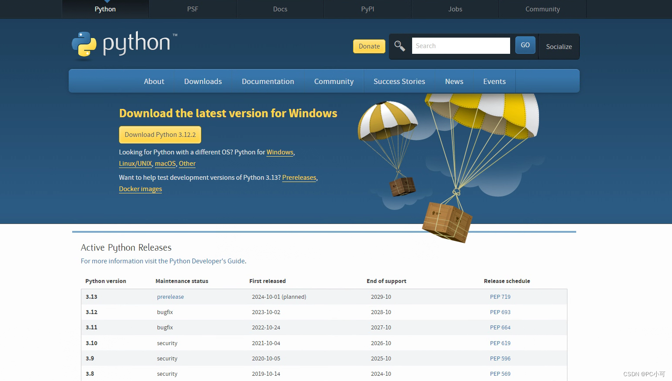
Task: Click the end of support 2024-10
Action: pos(381,374)
